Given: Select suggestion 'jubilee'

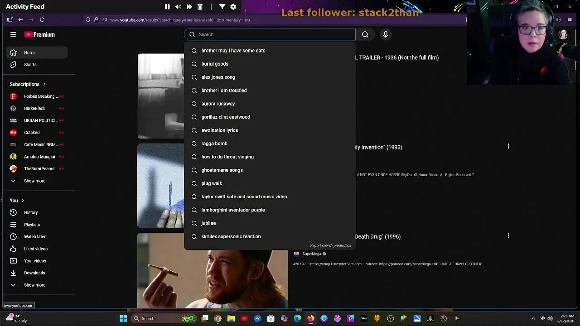Looking at the screenshot, I should pos(270,223).
